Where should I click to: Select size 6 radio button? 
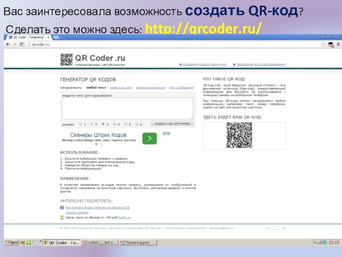tap(137, 124)
